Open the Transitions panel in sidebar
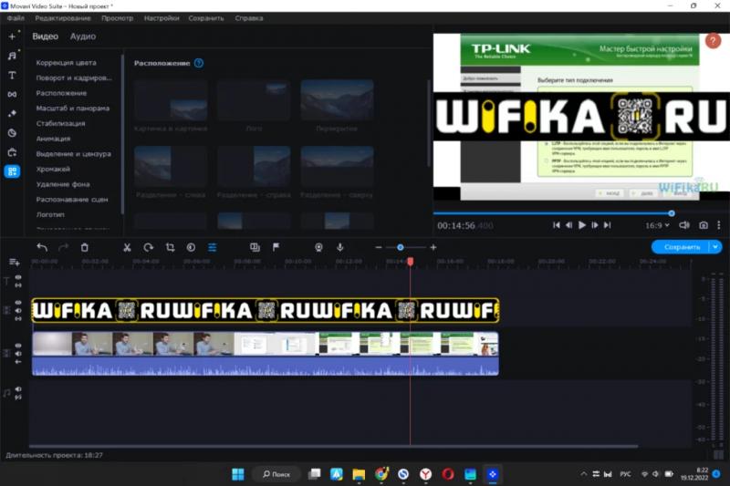The height and width of the screenshot is (486, 730). click(12, 94)
